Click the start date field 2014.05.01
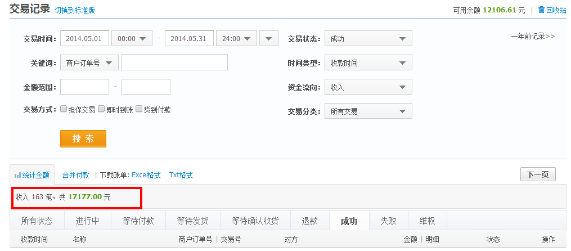571x251 pixels. (84, 38)
